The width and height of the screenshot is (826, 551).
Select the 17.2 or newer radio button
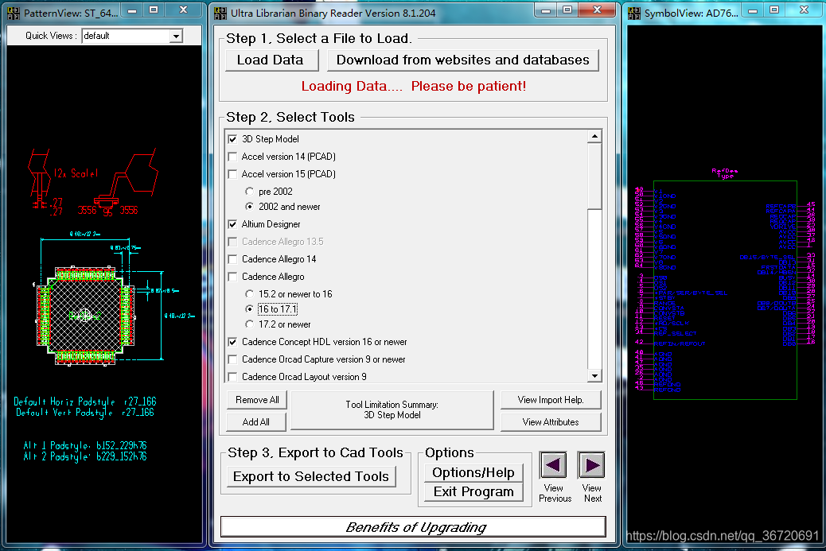point(250,324)
